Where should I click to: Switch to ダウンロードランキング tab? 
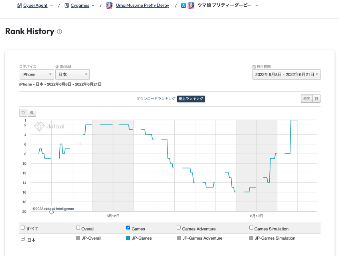point(155,99)
